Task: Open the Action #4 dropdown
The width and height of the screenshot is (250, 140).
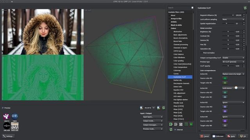Action: [233, 117]
